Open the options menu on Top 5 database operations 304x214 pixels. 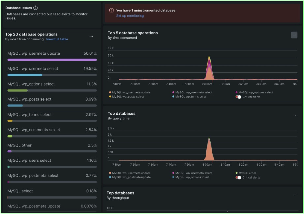pos(294,35)
